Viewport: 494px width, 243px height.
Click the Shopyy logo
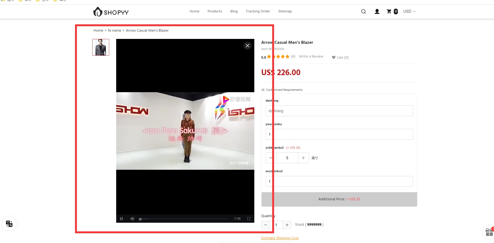pos(111,12)
